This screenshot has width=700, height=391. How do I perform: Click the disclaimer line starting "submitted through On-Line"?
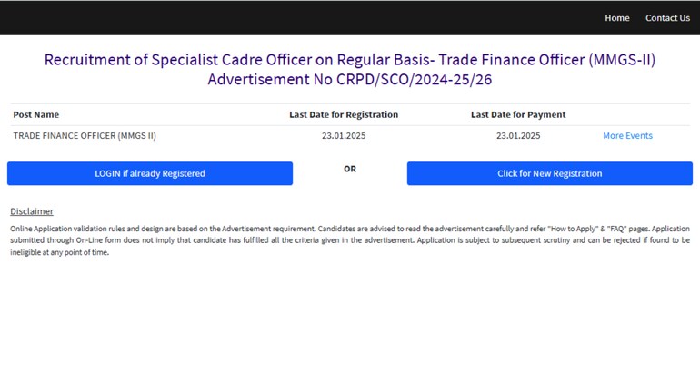coord(350,240)
